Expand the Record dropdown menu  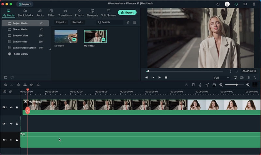pyautogui.click(x=78, y=22)
